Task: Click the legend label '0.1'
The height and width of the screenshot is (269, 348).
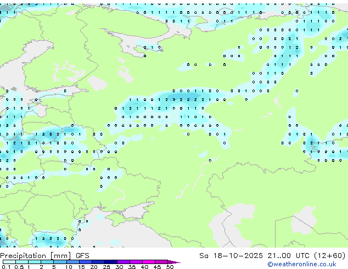Action: tap(6, 267)
